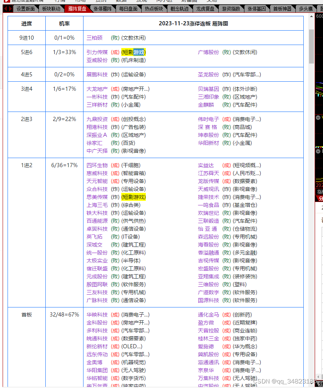This screenshot has height=388, width=323.
Task: Expand the lower chart indicator chevron icon
Action: pos(318,151)
